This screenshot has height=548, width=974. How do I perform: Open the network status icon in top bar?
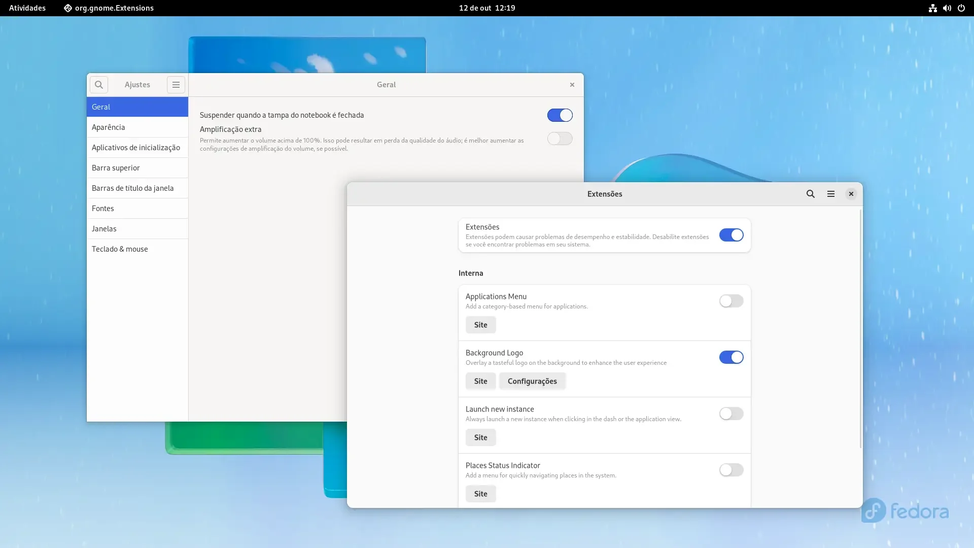[x=933, y=8]
